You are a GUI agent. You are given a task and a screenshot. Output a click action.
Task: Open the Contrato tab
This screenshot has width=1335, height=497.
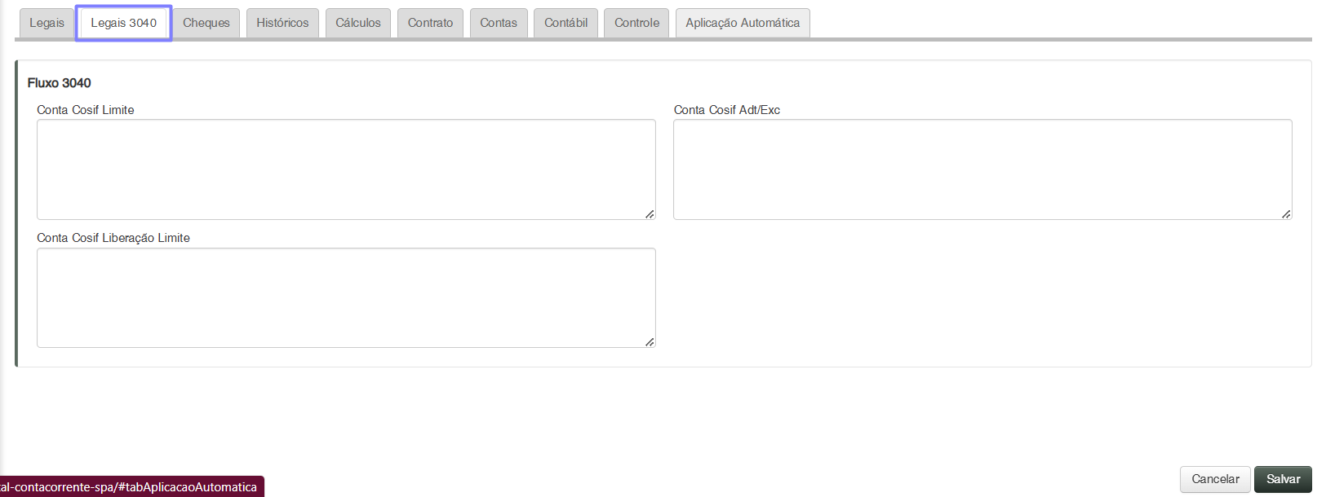(x=431, y=23)
